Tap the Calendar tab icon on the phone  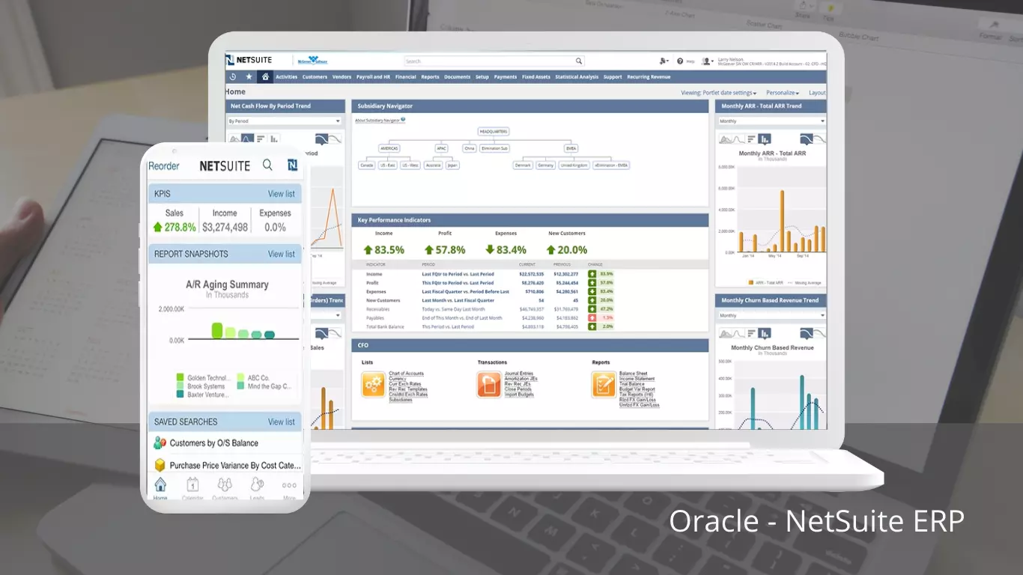tap(192, 484)
